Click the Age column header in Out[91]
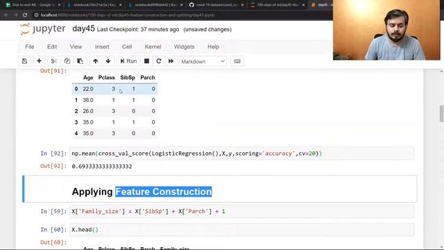Image resolution: width=444 pixels, height=250 pixels. pyautogui.click(x=88, y=78)
